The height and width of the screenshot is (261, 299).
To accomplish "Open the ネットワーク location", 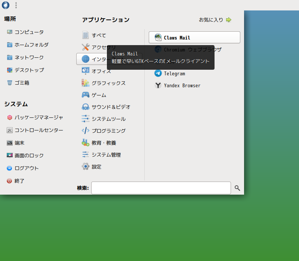I will (25, 57).
